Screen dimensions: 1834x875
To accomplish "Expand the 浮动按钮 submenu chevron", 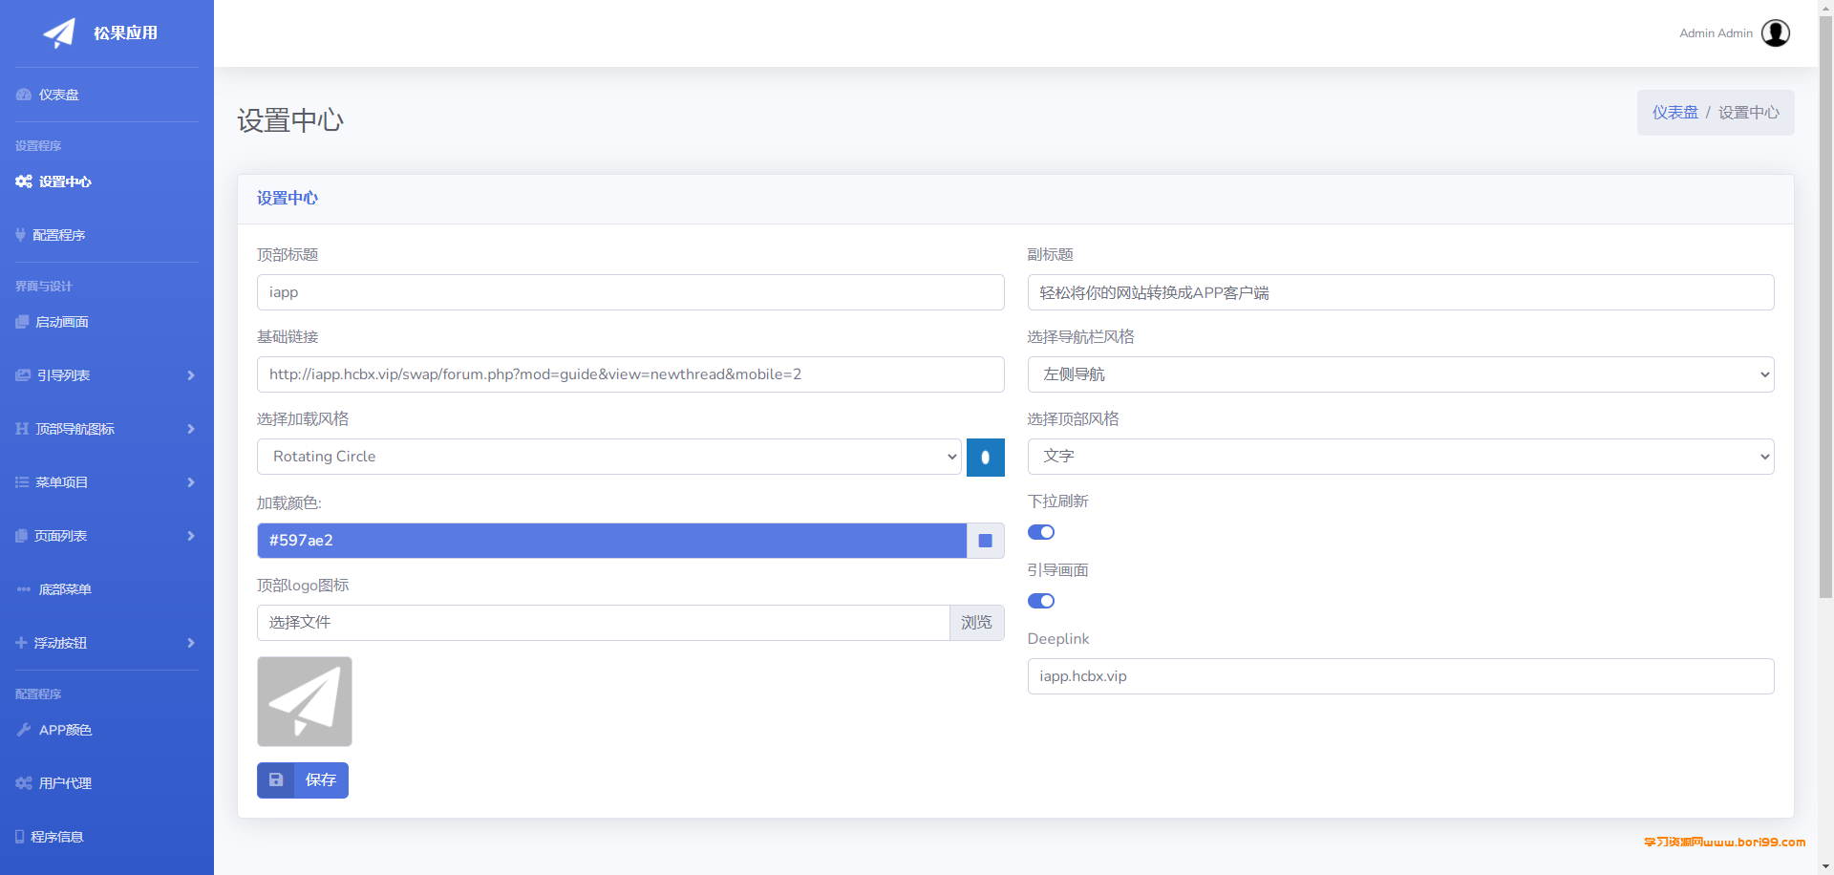I will [x=191, y=643].
